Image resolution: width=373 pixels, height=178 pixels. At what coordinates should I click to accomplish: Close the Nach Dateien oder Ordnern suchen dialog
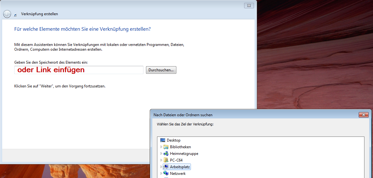(363, 115)
